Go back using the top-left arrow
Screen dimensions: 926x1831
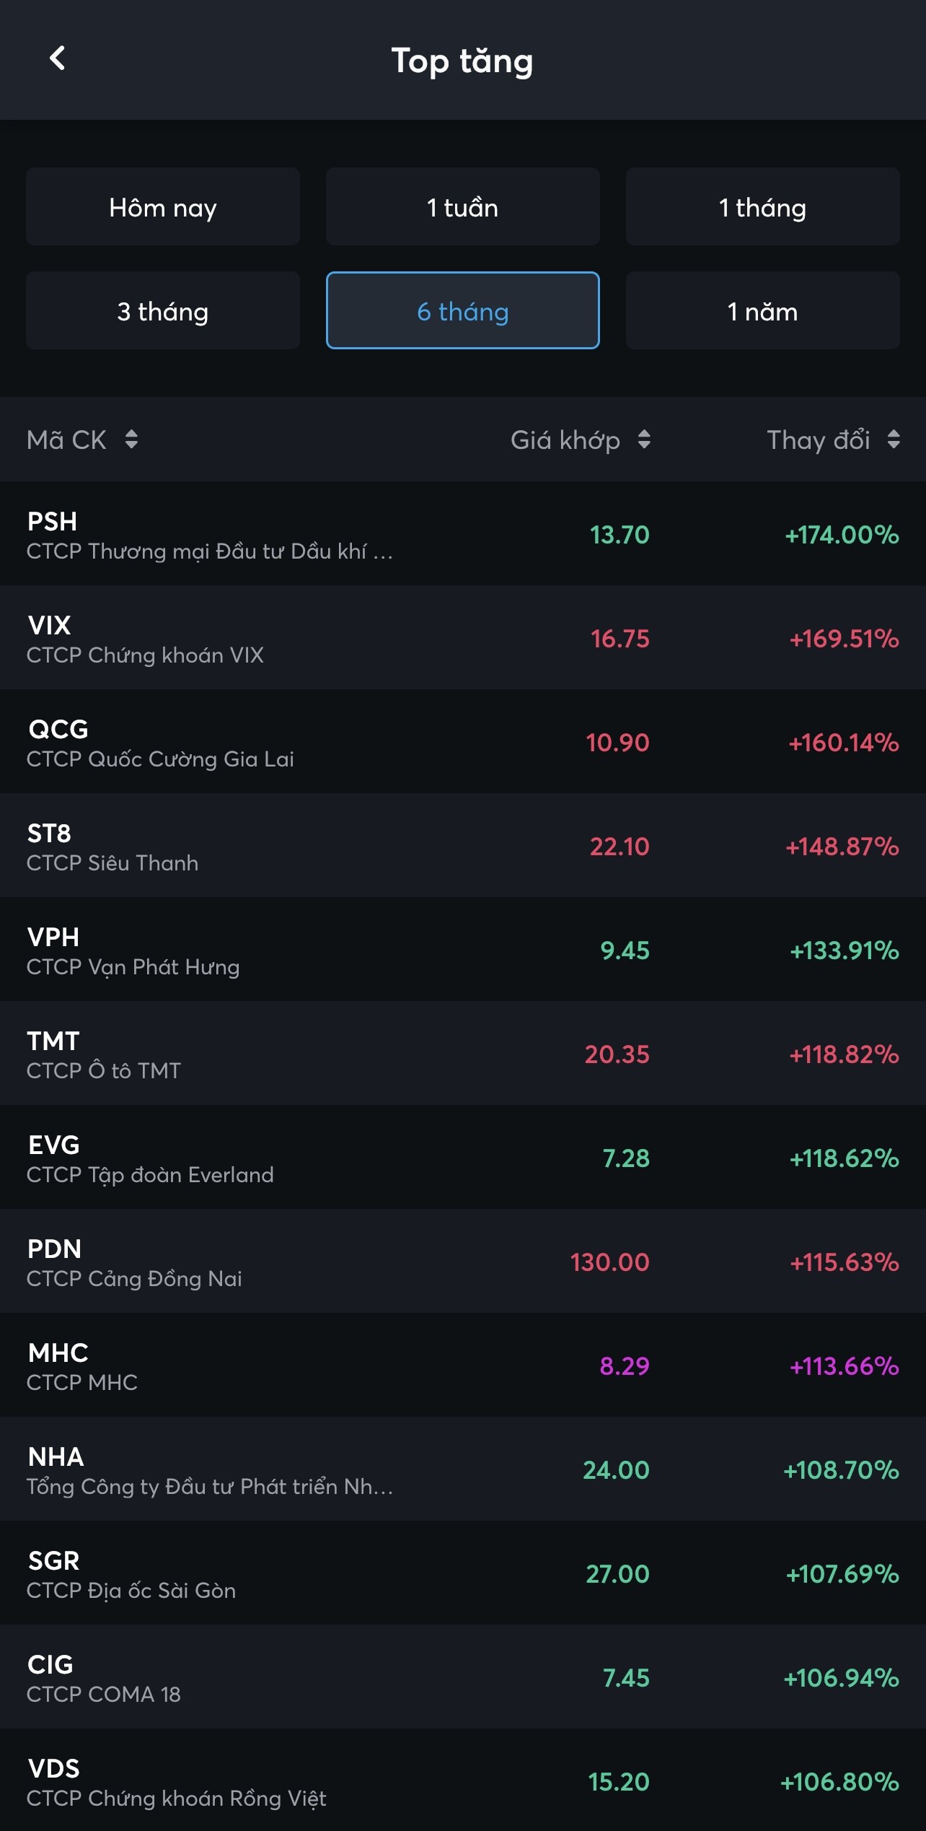57,58
